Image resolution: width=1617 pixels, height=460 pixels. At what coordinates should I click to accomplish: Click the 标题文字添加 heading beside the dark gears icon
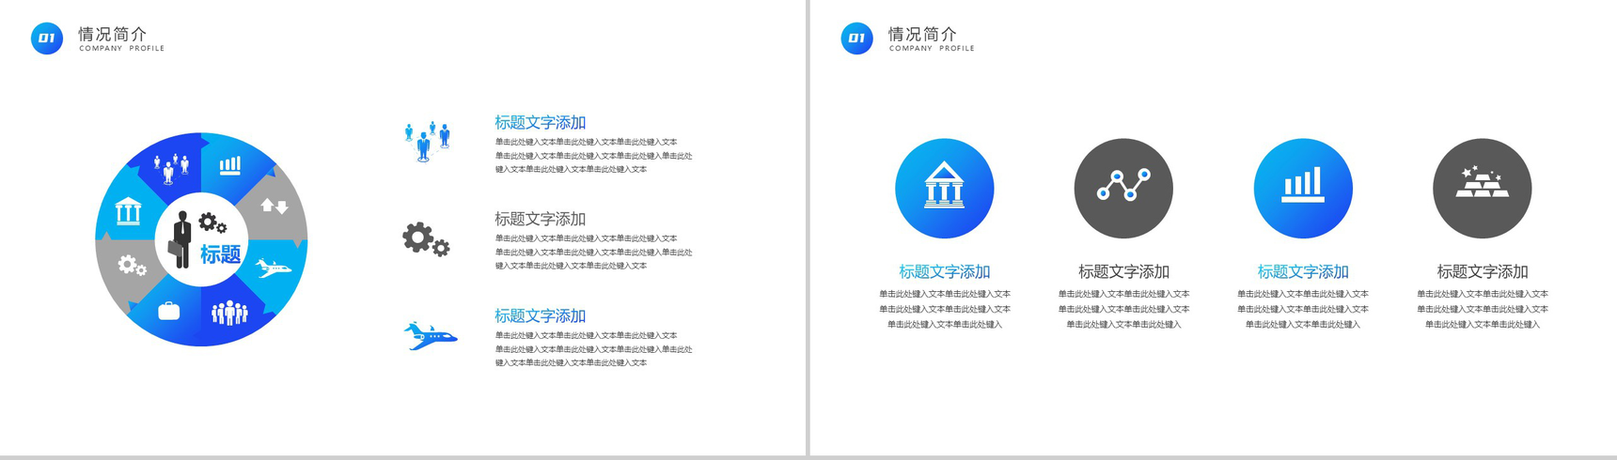(540, 219)
